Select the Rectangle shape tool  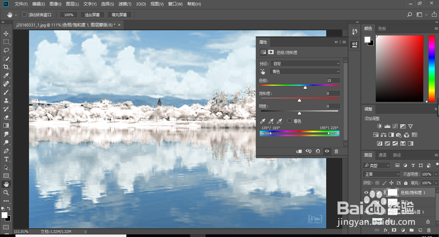pyautogui.click(x=6, y=176)
